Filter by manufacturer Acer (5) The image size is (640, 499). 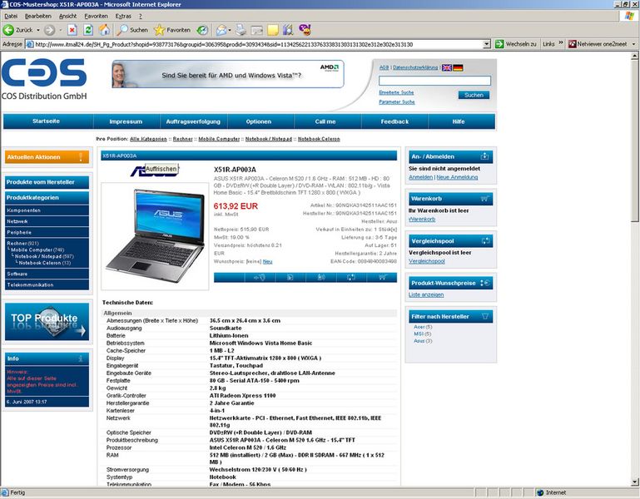point(423,327)
